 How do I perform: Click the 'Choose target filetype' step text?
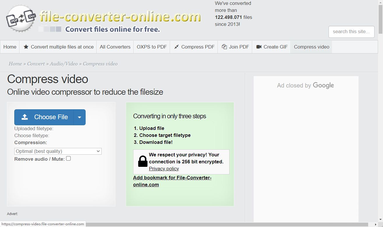(x=165, y=135)
